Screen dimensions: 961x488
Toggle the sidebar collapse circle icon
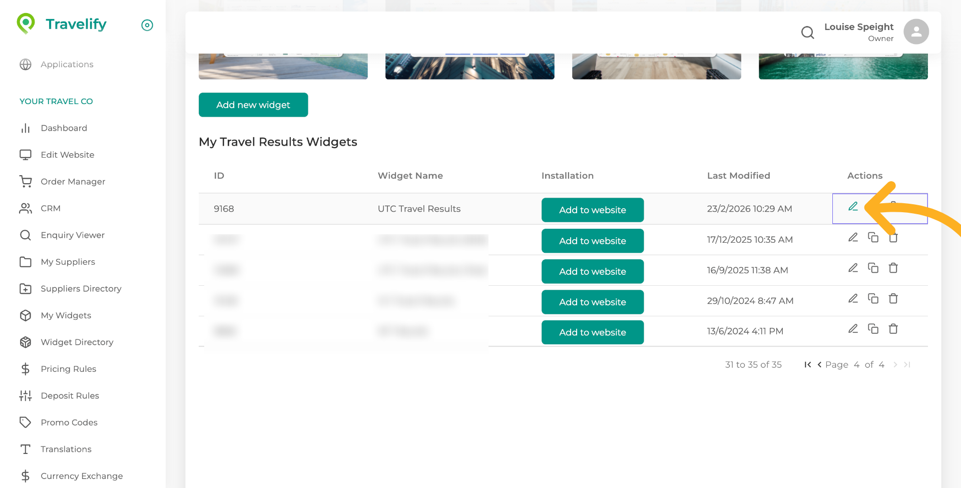tap(147, 25)
